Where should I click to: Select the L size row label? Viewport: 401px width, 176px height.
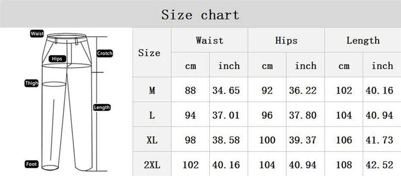click(152, 115)
